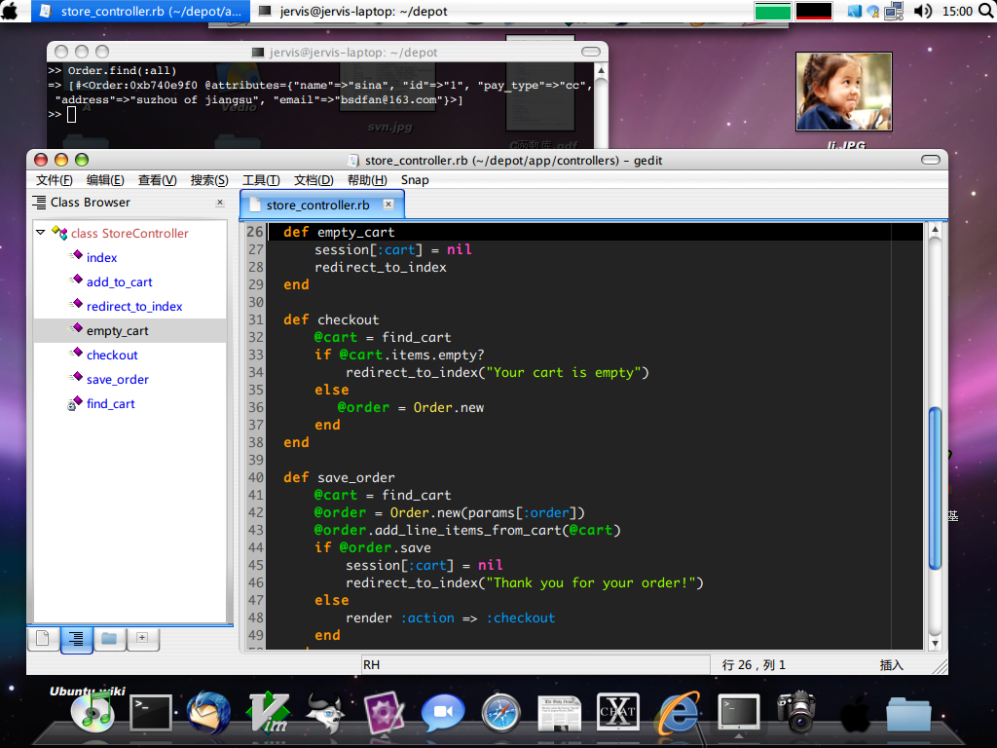Open the network computers tray icon
This screenshot has height=748, width=997.
pyautogui.click(x=894, y=11)
